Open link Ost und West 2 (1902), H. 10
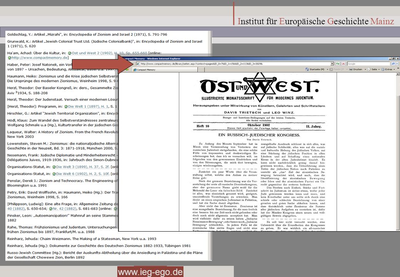 [109, 53]
